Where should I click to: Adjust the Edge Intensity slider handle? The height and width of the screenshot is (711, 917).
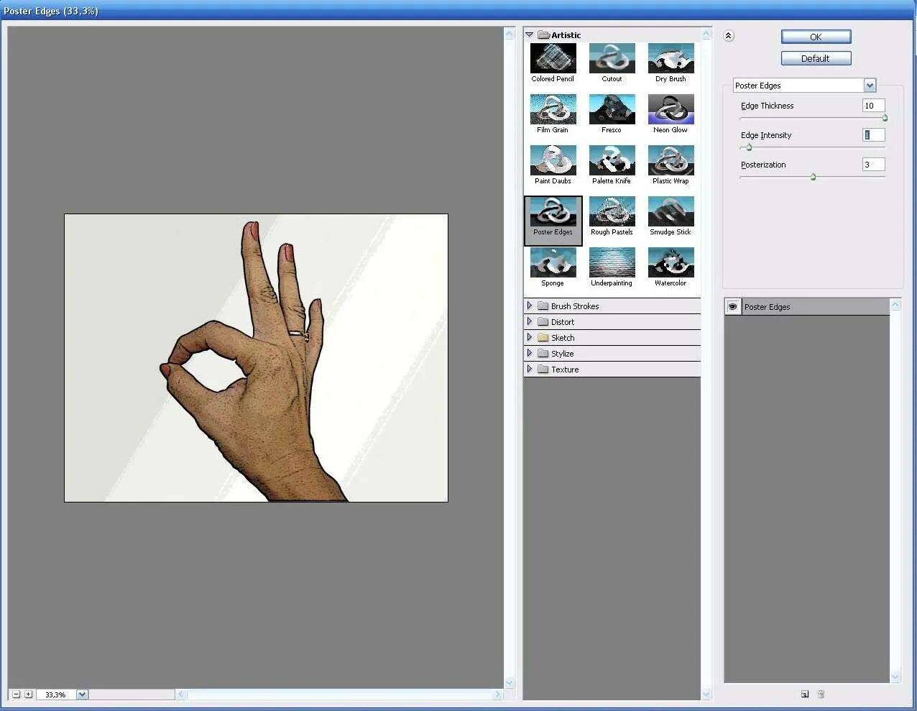tap(749, 147)
